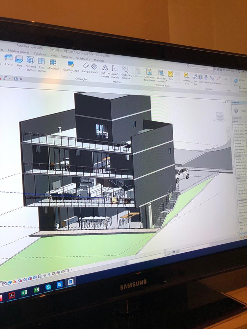
Task: Open the Massa e terreno ribbon tab
Action: 18,51
